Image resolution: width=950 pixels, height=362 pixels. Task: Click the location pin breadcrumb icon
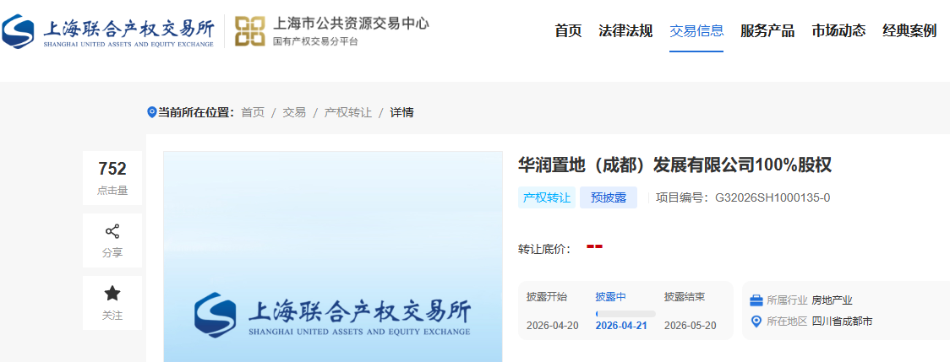(152, 112)
